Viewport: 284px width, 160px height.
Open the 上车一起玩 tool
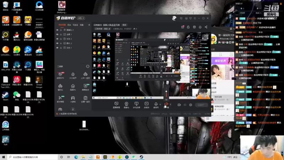point(85,75)
